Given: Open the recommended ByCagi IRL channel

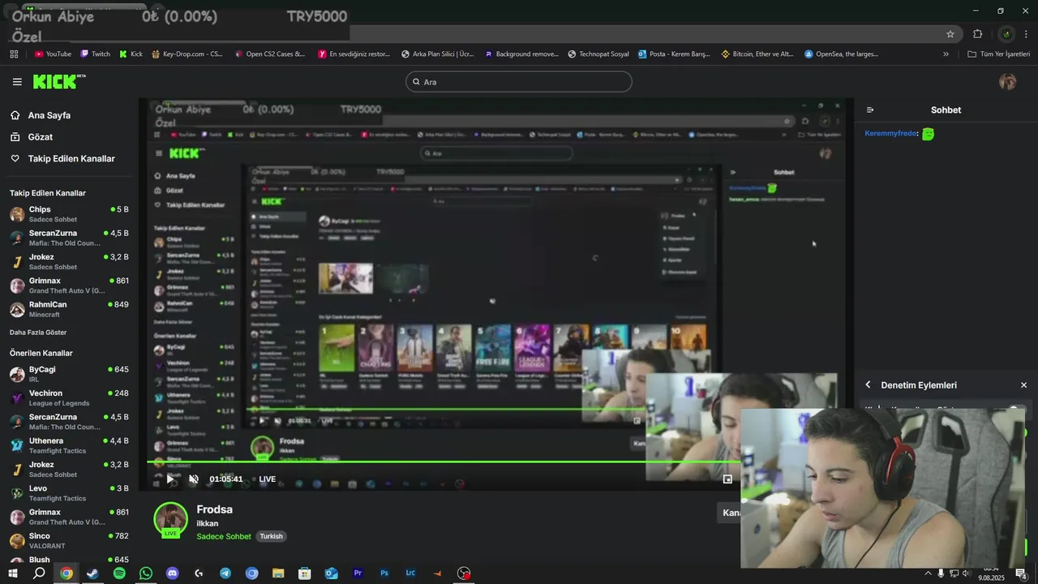Looking at the screenshot, I should [69, 374].
